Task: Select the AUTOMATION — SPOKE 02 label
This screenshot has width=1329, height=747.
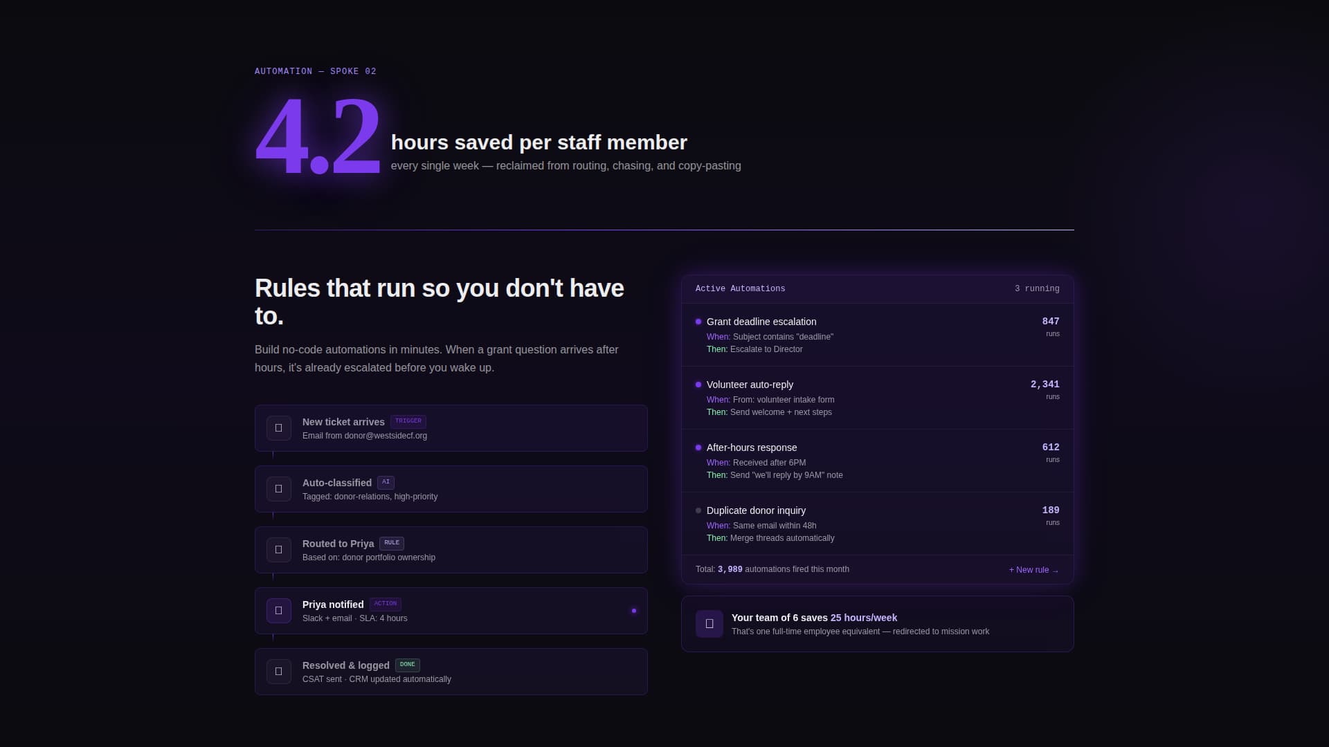Action: tap(315, 71)
